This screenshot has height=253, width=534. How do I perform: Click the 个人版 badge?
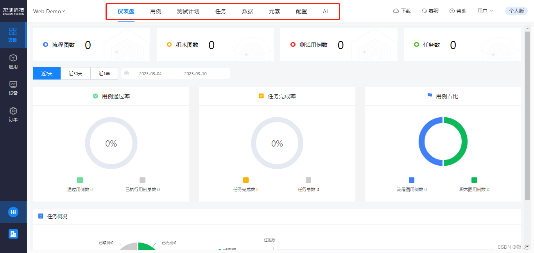516,11
